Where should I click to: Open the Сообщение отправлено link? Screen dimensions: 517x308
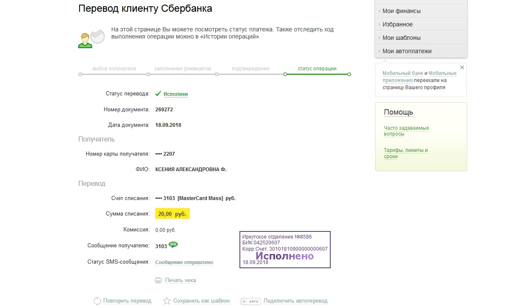click(x=184, y=262)
